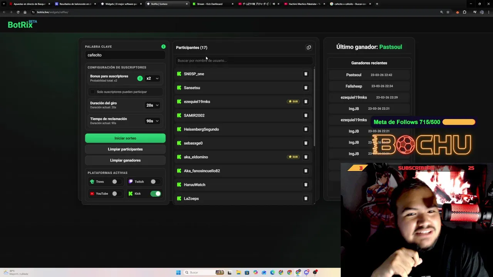493x277 pixels.
Task: Delete SAMIR2002 from participants list
Action: tap(306, 115)
